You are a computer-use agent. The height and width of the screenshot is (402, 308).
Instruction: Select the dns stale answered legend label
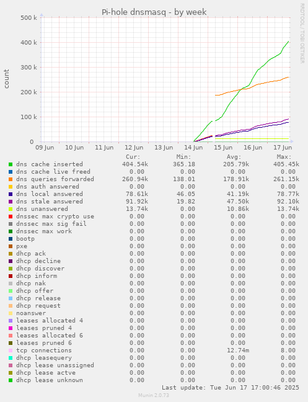click(x=50, y=202)
